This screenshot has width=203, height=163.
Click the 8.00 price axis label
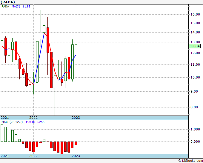tap(194, 107)
